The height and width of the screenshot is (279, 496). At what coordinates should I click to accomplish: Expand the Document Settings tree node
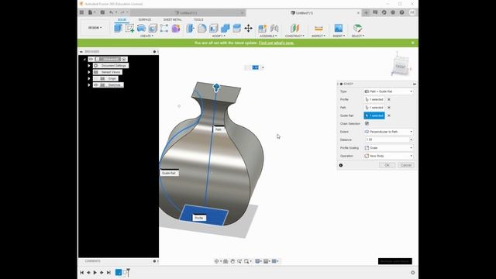click(x=89, y=65)
